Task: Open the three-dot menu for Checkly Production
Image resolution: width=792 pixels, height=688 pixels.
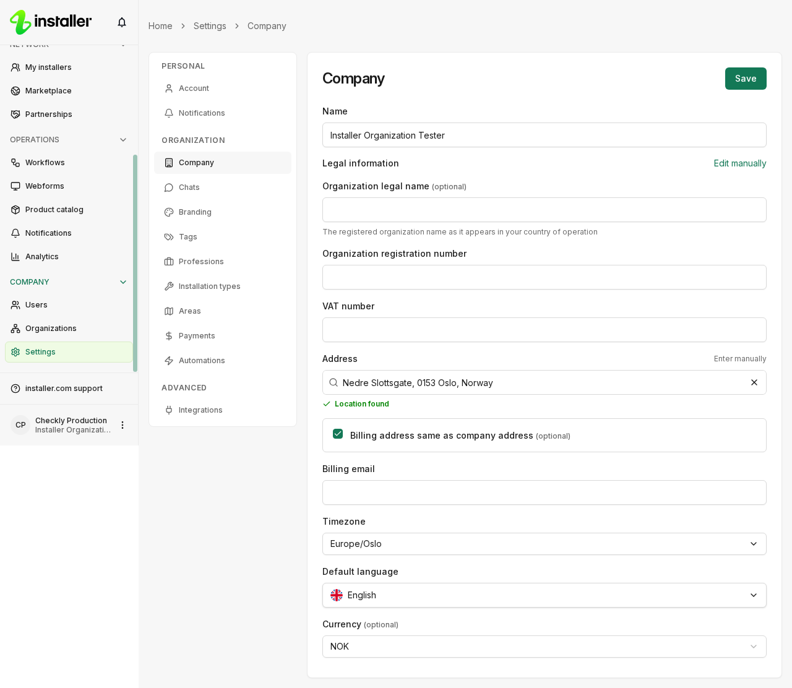Action: coord(123,425)
